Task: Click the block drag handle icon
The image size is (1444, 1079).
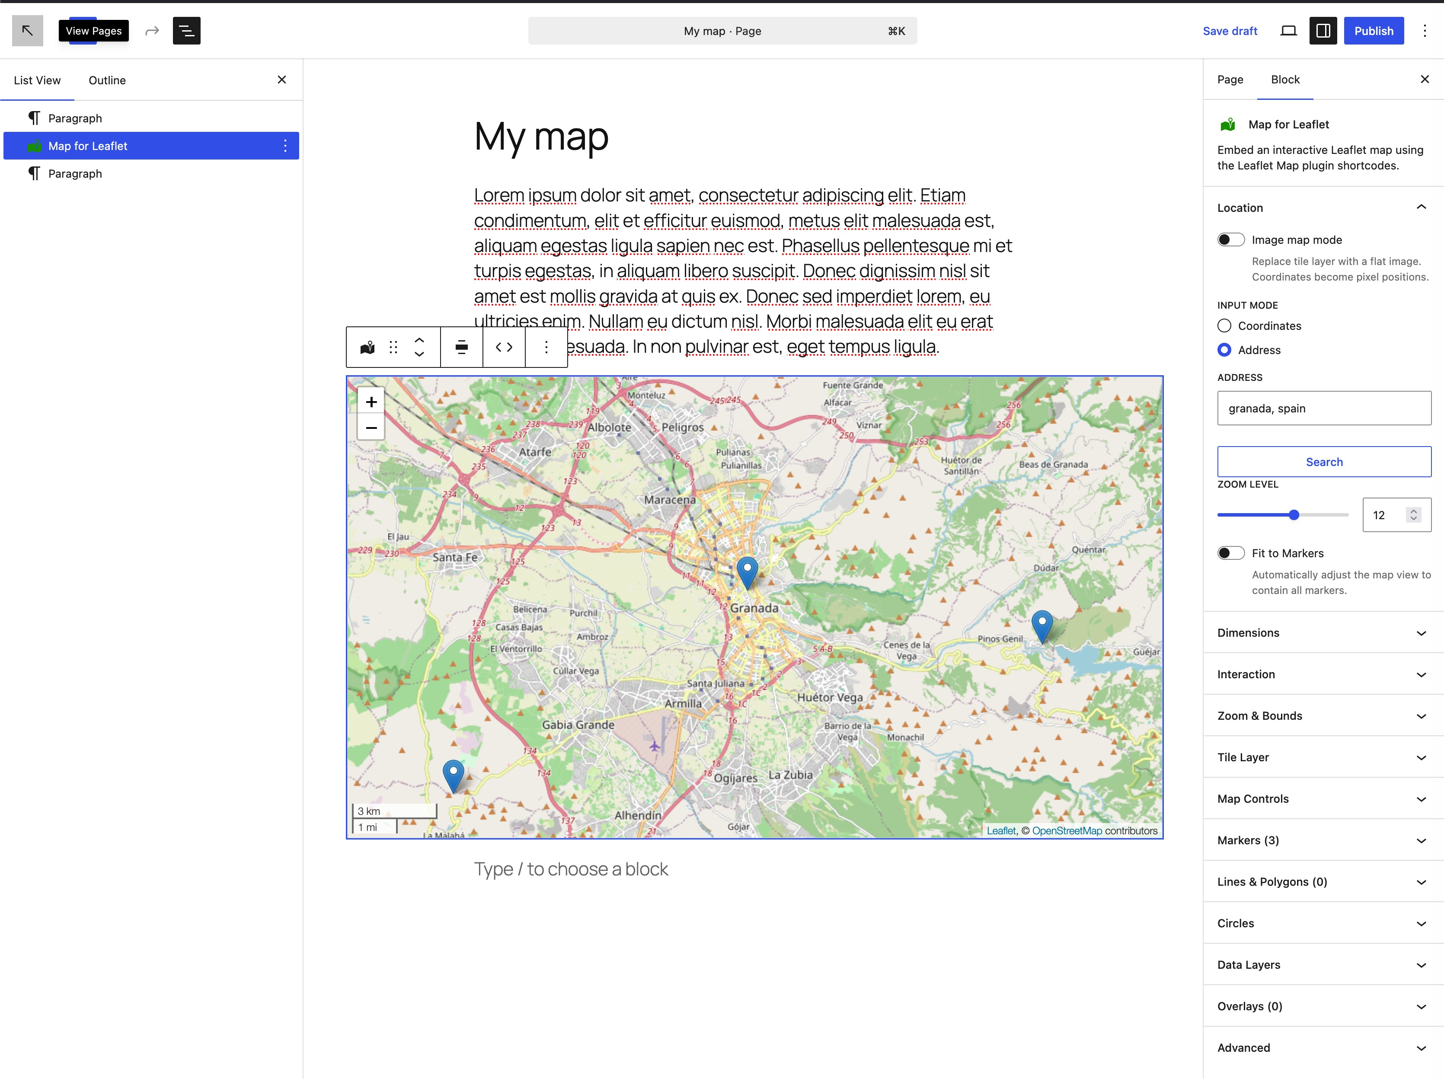Action: point(393,347)
